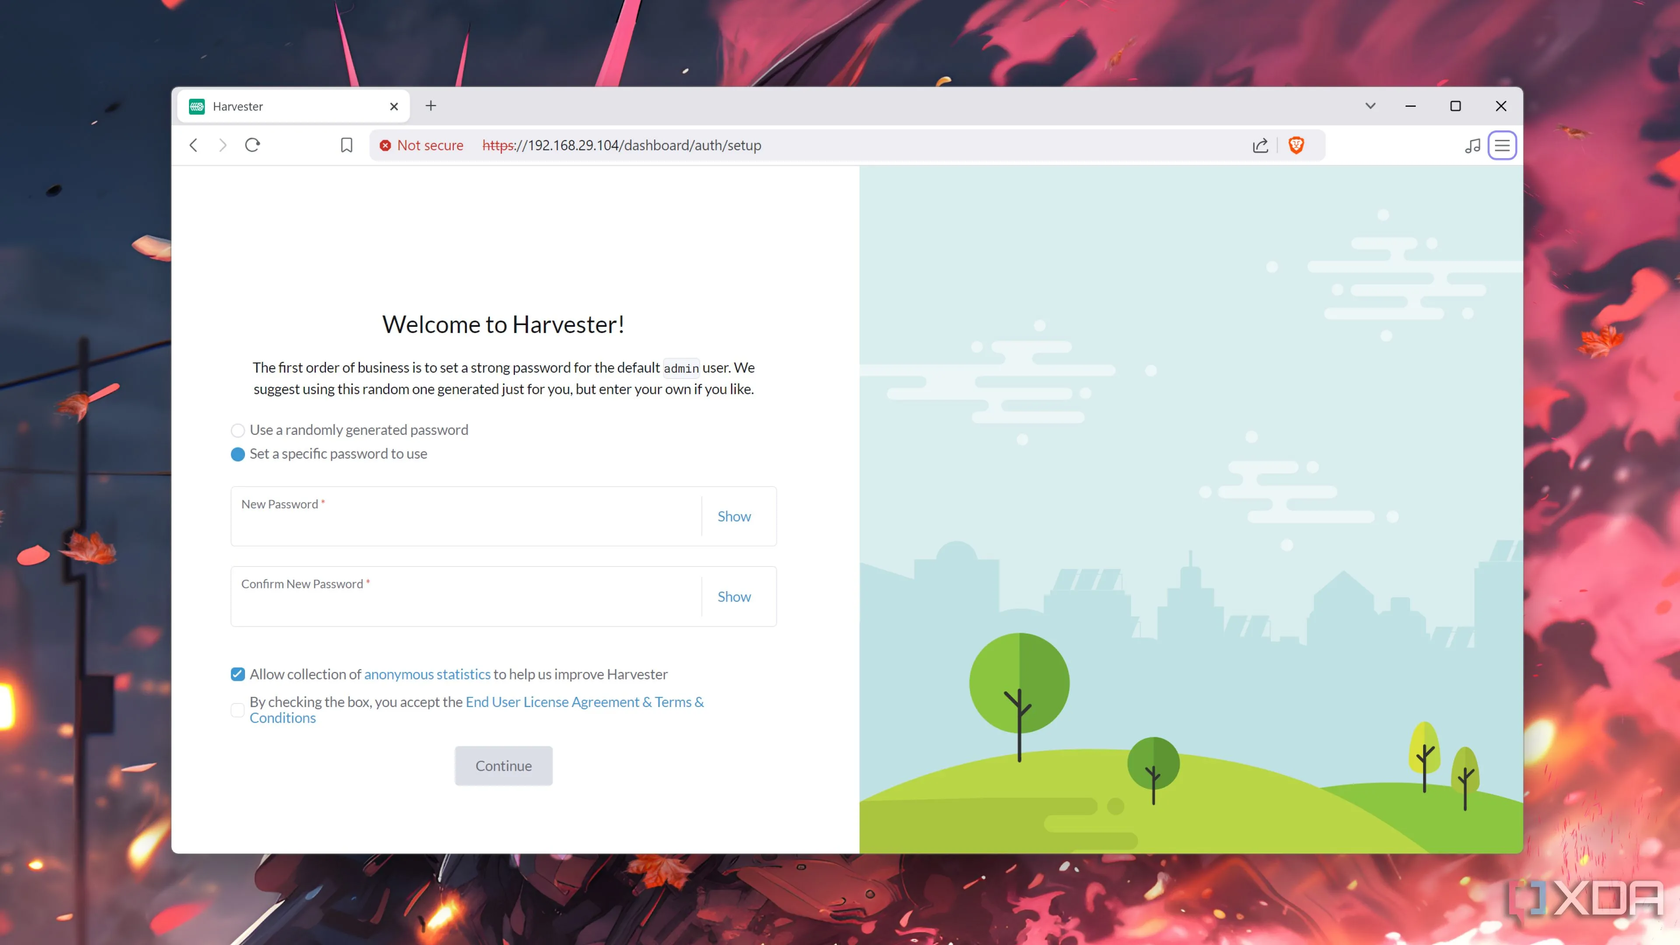Open the Brave Shields lion icon
This screenshot has height=945, width=1680.
tap(1296, 145)
